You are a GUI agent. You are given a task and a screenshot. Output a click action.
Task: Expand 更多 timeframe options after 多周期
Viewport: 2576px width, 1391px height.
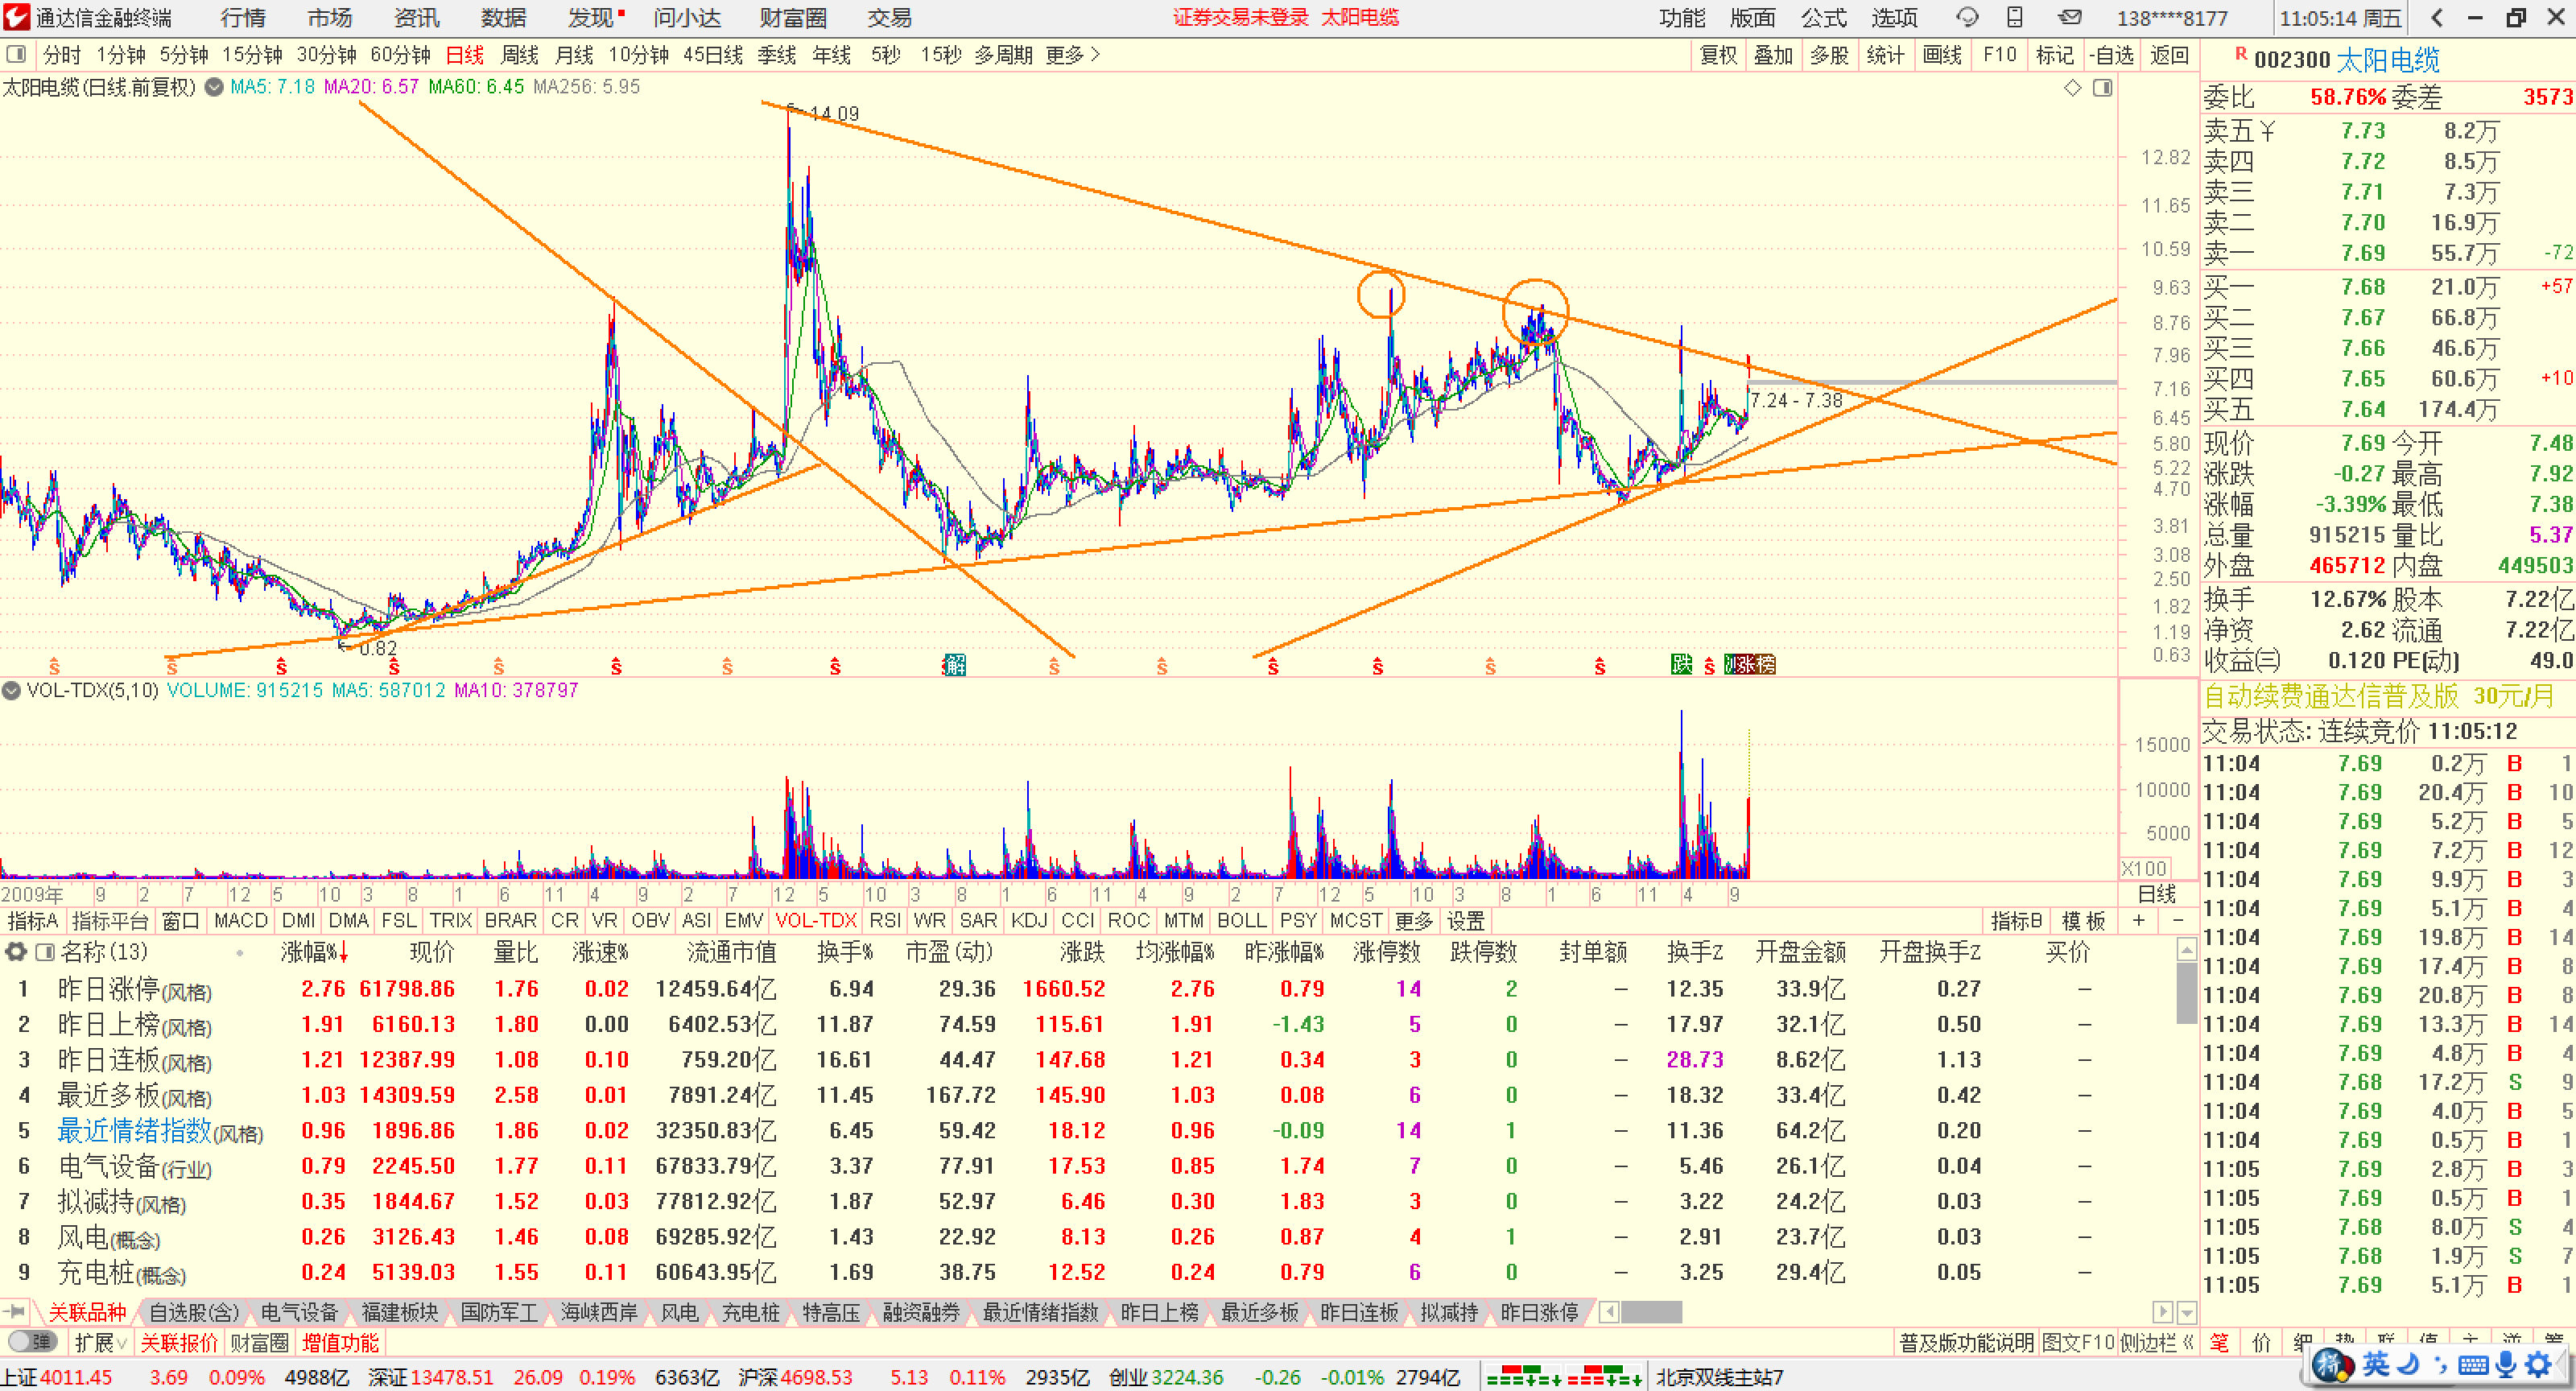(x=1073, y=54)
